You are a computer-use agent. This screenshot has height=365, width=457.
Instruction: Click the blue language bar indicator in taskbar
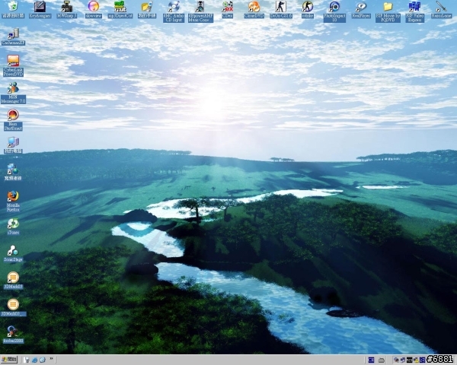(x=371, y=360)
